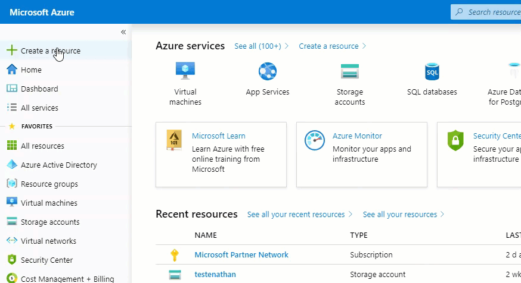
Task: Open Storage accounts service tile icon
Action: coord(350,71)
